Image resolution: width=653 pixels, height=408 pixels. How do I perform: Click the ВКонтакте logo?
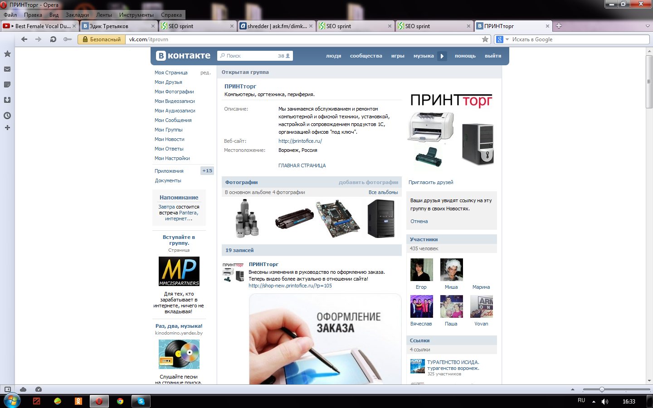(183, 56)
